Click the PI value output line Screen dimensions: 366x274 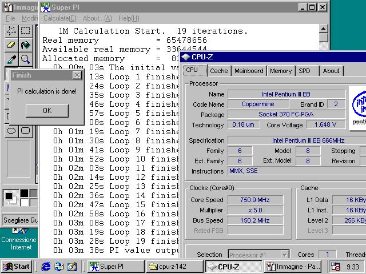[x=116, y=250]
